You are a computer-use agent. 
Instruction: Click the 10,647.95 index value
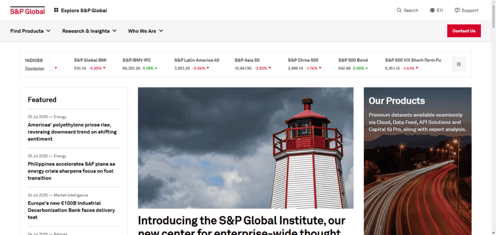coord(243,68)
